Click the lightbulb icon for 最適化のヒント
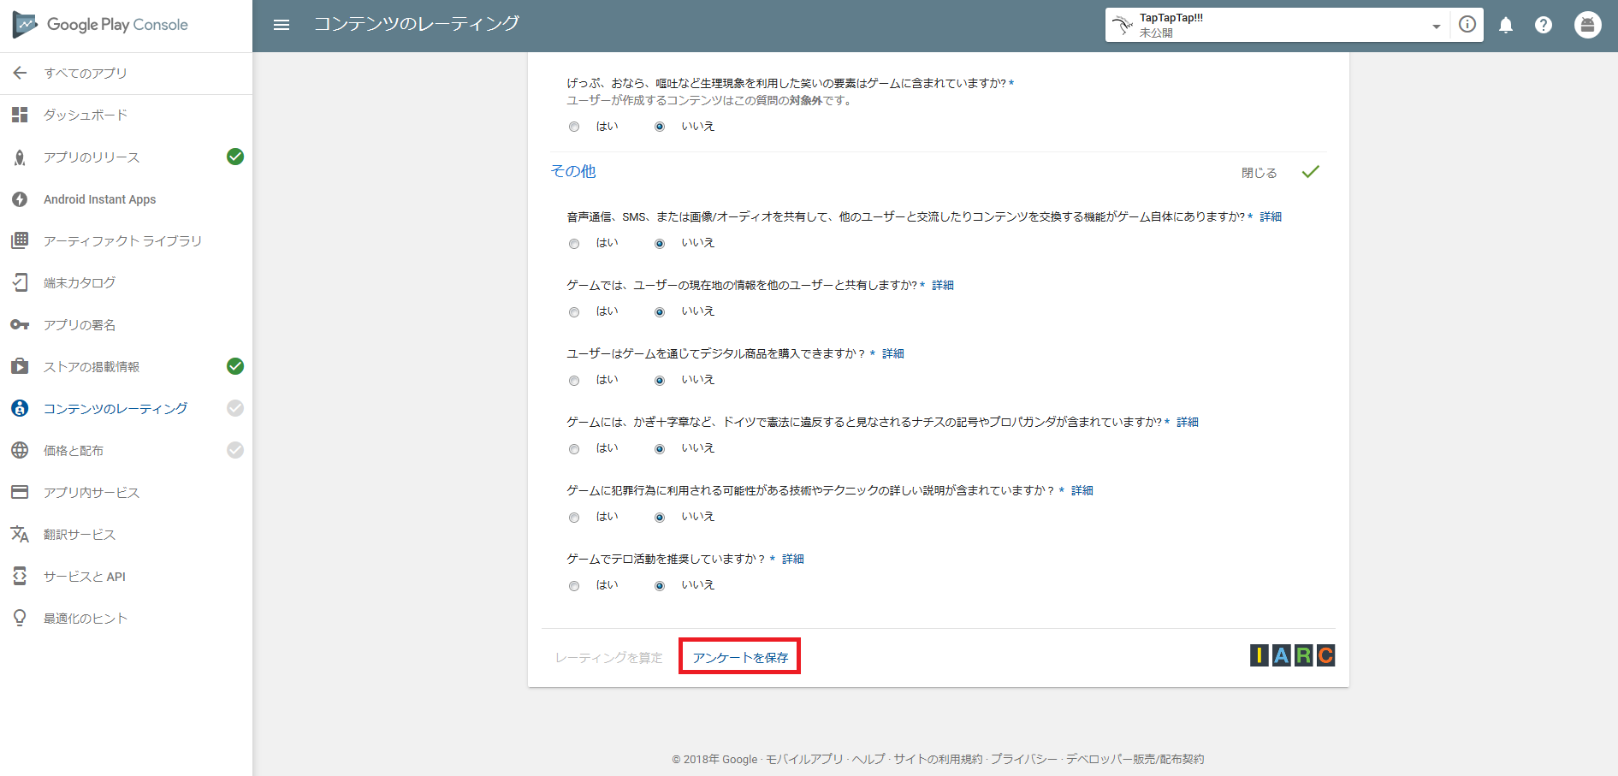 tap(20, 618)
